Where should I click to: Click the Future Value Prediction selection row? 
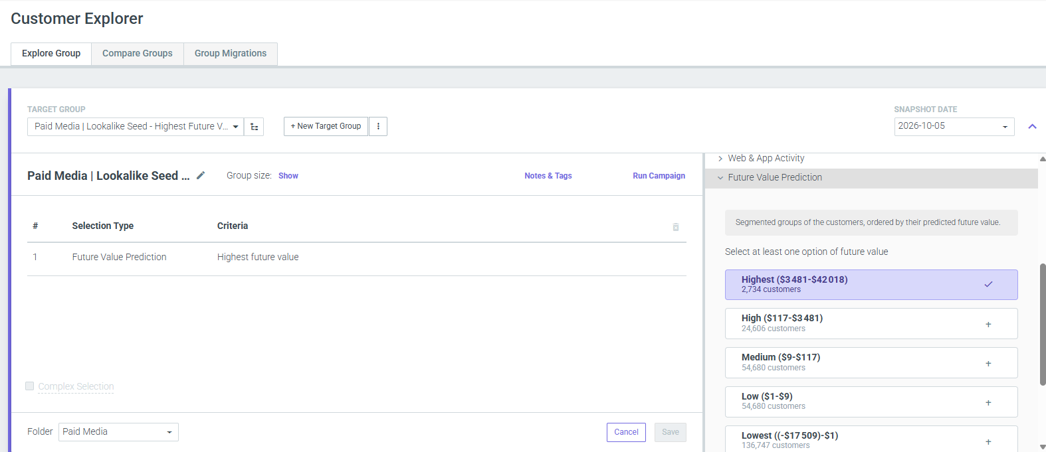point(357,260)
